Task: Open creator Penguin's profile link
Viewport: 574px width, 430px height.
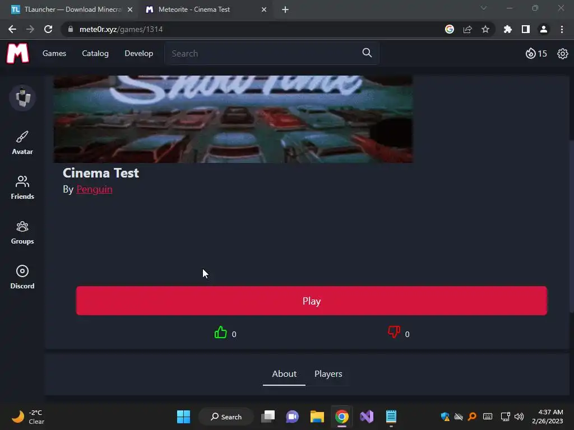Action: (94, 189)
